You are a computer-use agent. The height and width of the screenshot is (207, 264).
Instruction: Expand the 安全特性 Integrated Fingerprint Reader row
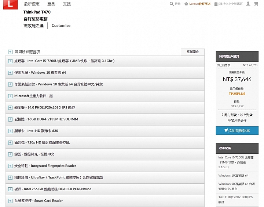pos(105,166)
